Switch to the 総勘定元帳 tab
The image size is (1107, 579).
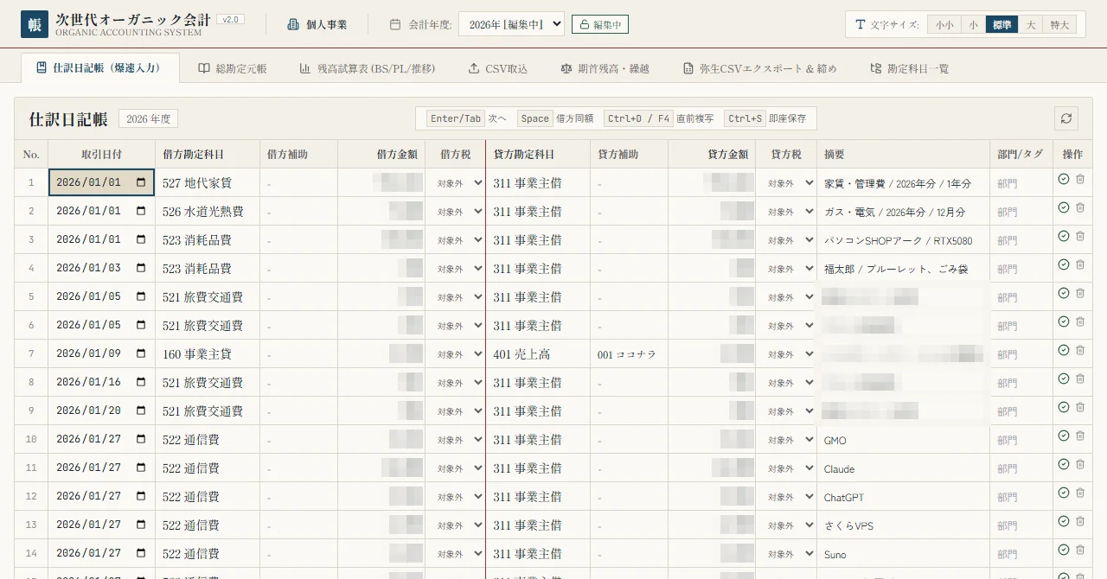232,68
